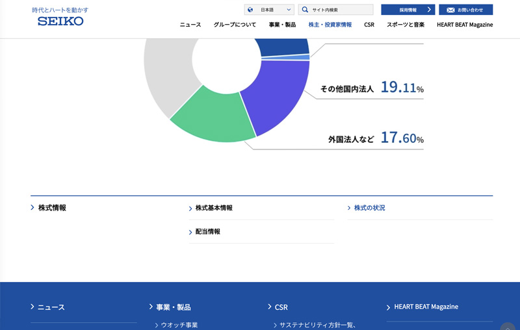Click the SEIKO logo

click(60, 21)
